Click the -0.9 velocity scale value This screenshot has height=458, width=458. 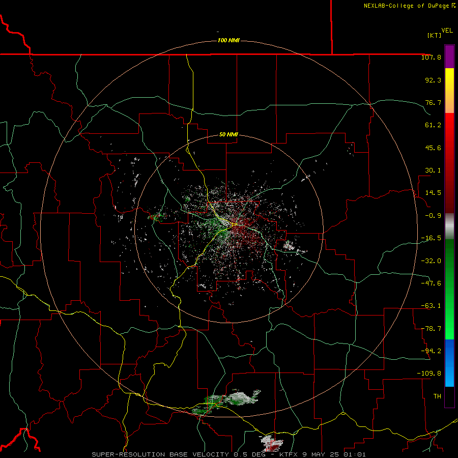click(x=433, y=216)
